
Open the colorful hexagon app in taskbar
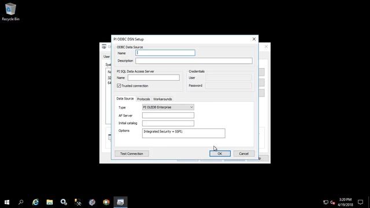click(x=106, y=202)
